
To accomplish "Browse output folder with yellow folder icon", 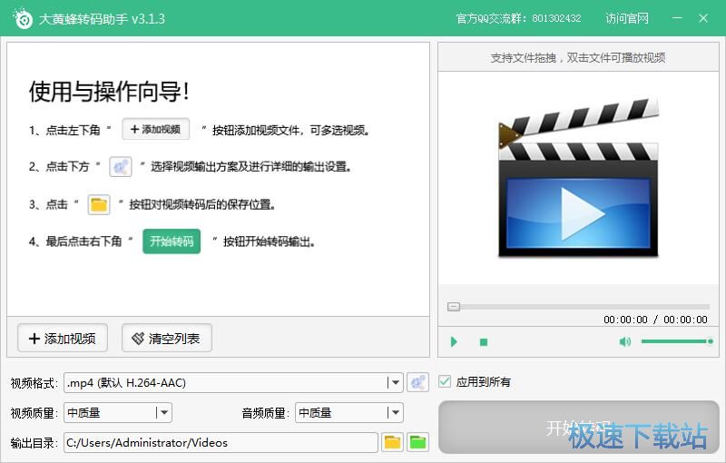I will [x=392, y=442].
